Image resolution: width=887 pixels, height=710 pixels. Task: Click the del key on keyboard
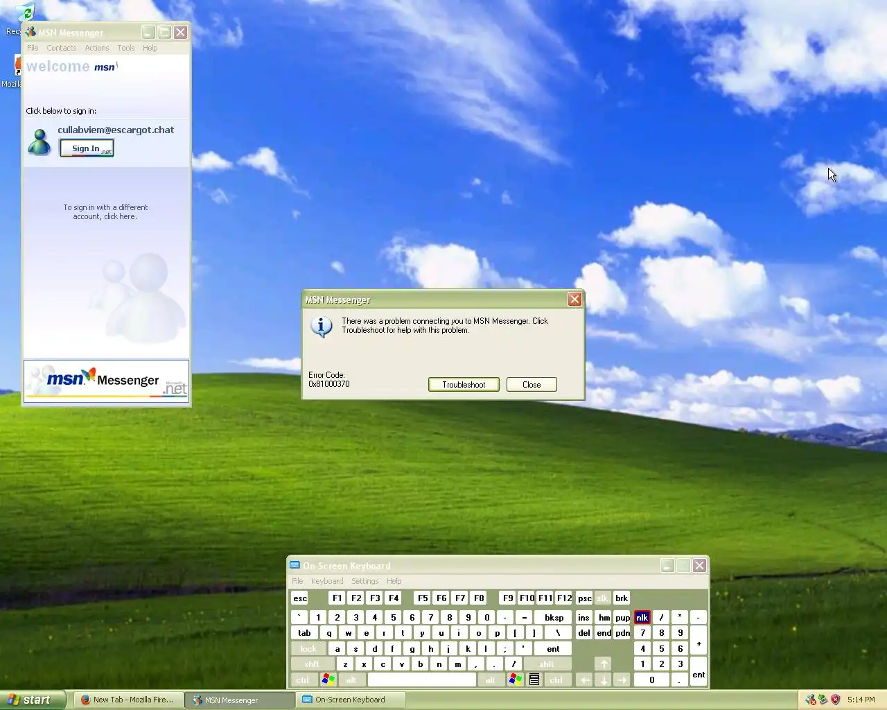pos(584,632)
